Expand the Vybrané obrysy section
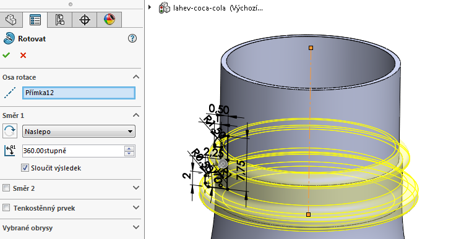The height and width of the screenshot is (239, 464). coord(136,227)
